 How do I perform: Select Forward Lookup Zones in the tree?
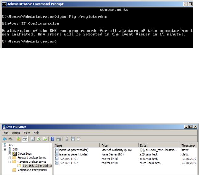[32, 158]
